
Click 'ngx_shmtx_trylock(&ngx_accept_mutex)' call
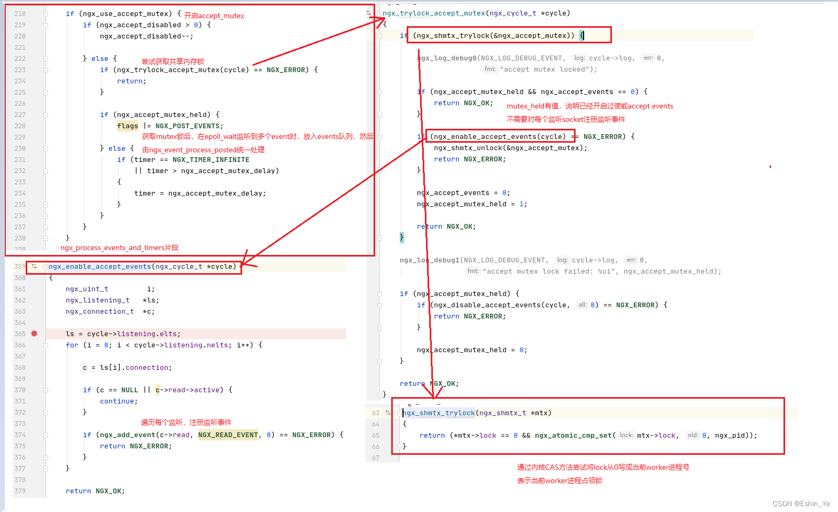pos(494,36)
